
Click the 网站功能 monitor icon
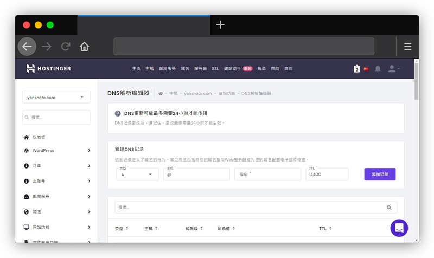(x=26, y=227)
